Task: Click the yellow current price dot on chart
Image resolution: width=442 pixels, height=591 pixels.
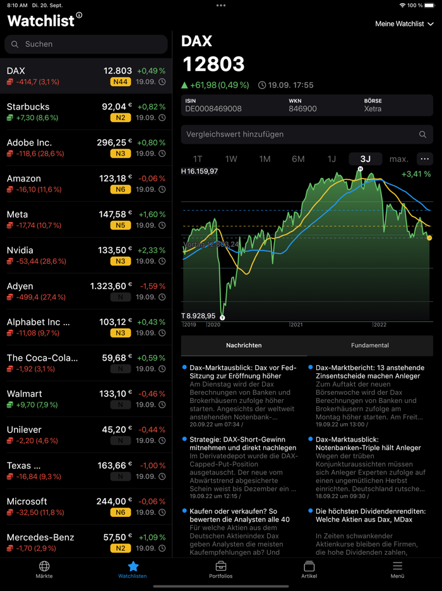Action: (429, 238)
